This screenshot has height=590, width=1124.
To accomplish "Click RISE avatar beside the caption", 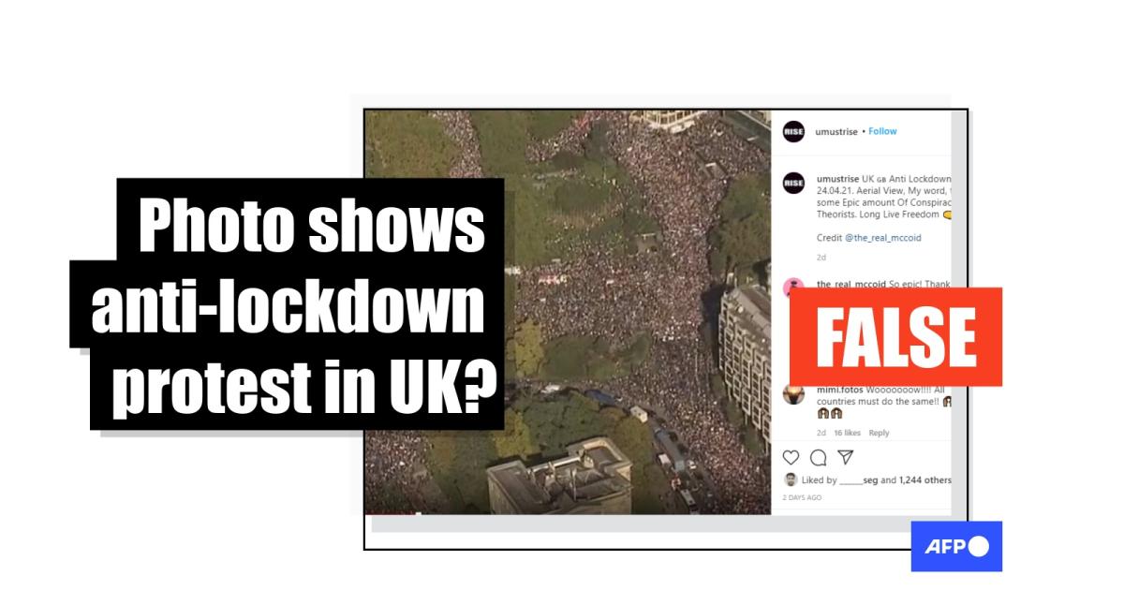I will click(x=793, y=183).
